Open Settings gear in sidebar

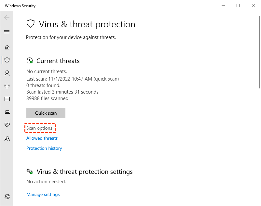(7, 197)
